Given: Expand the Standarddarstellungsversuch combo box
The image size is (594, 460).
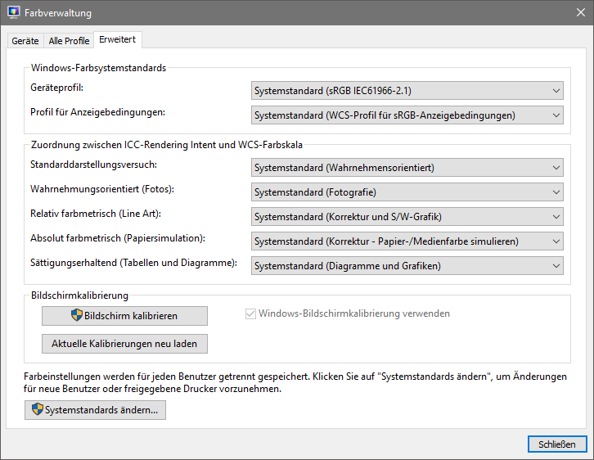Looking at the screenshot, I should point(407,168).
